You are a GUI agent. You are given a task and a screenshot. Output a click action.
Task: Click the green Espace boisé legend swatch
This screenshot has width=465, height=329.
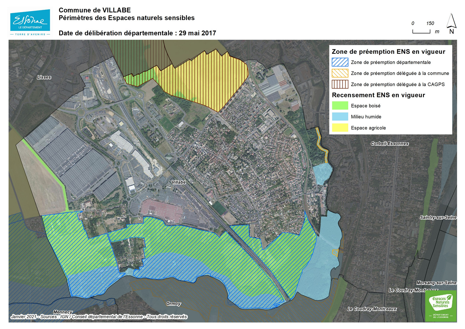(340, 106)
